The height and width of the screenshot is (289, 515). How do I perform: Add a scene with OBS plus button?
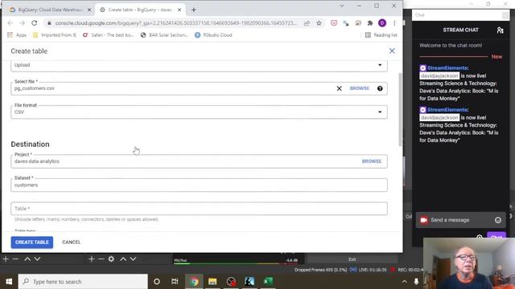pyautogui.click(x=6, y=259)
